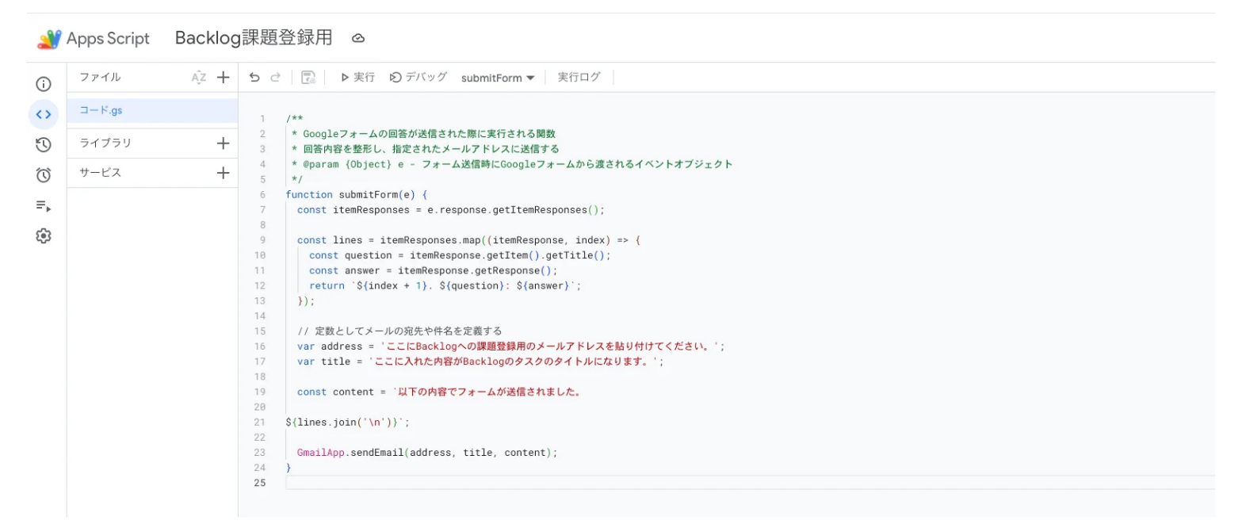Viewport: 1242px width, 528px height.
Task: Save the project with disk icon
Action: pyautogui.click(x=308, y=77)
